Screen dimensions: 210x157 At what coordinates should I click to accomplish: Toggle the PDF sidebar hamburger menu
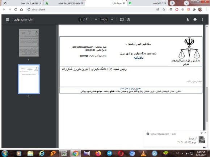click(8, 19)
